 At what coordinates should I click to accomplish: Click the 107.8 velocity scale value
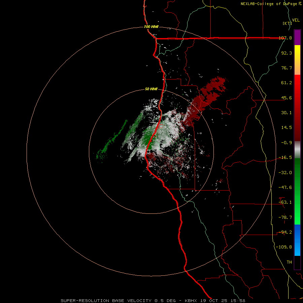pos(285,38)
